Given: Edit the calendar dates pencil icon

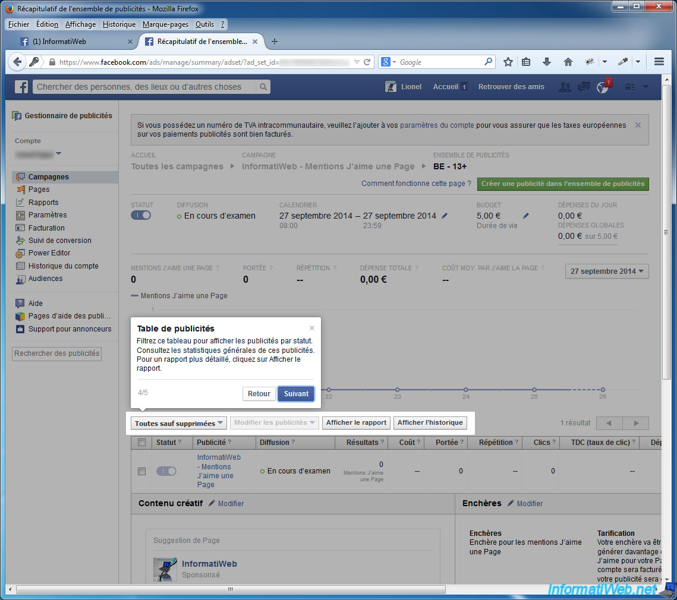Looking at the screenshot, I should (444, 216).
